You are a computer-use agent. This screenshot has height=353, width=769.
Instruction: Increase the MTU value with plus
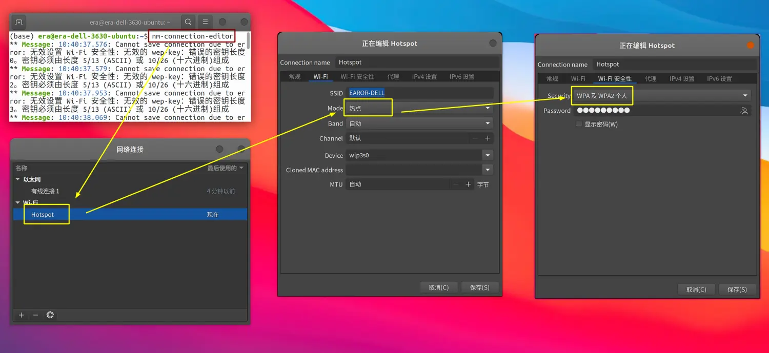click(468, 184)
